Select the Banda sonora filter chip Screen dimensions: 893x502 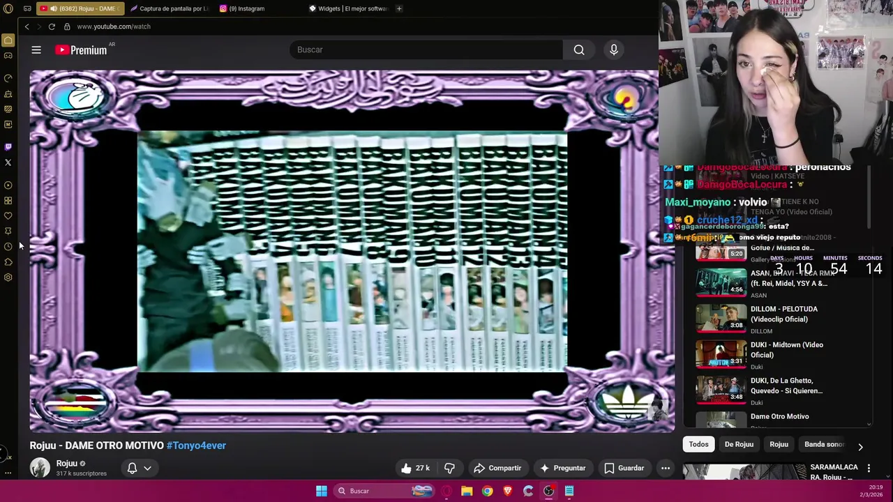(x=824, y=444)
